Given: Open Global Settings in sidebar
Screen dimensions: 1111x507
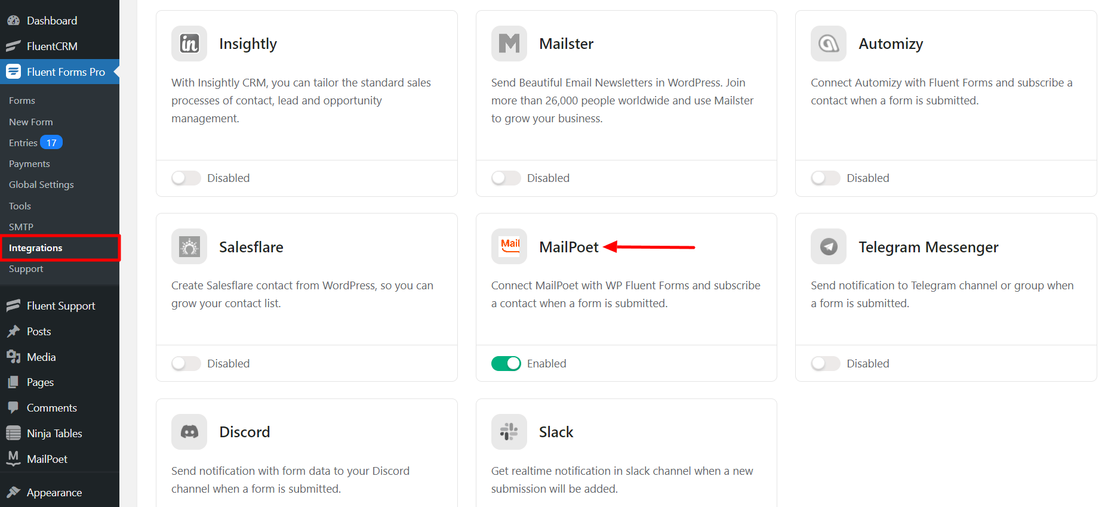Looking at the screenshot, I should click(x=41, y=185).
